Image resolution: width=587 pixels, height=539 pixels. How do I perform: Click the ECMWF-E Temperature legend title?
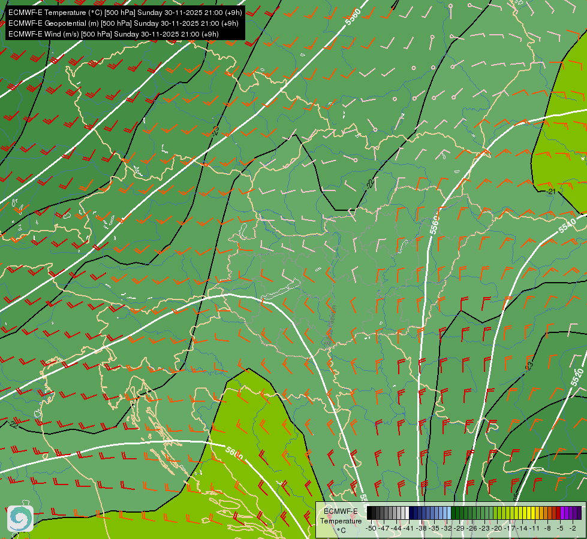[x=341, y=516]
